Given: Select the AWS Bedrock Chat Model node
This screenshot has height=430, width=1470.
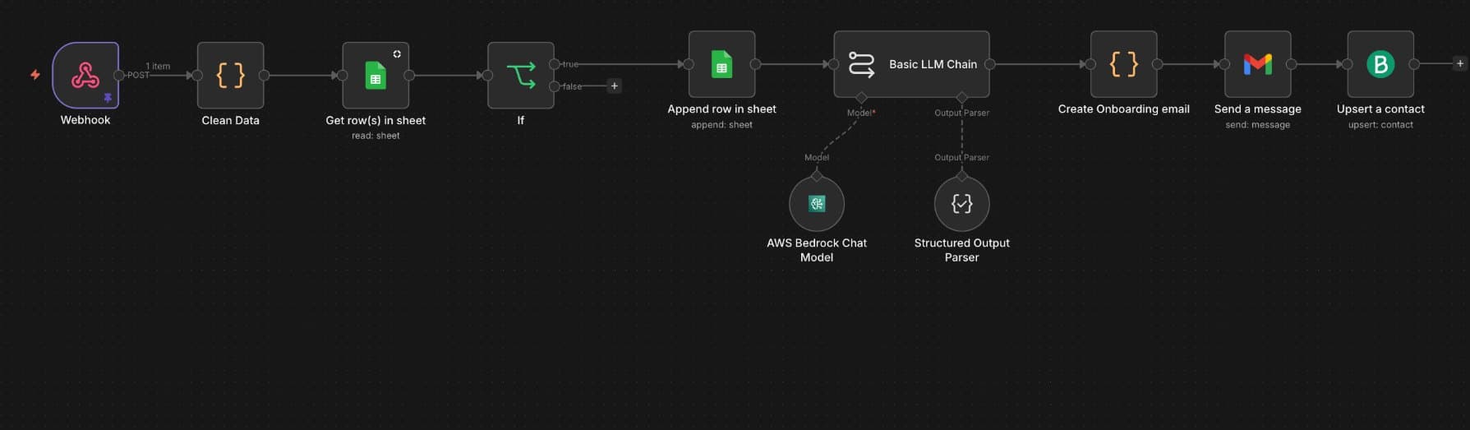Looking at the screenshot, I should 817,204.
